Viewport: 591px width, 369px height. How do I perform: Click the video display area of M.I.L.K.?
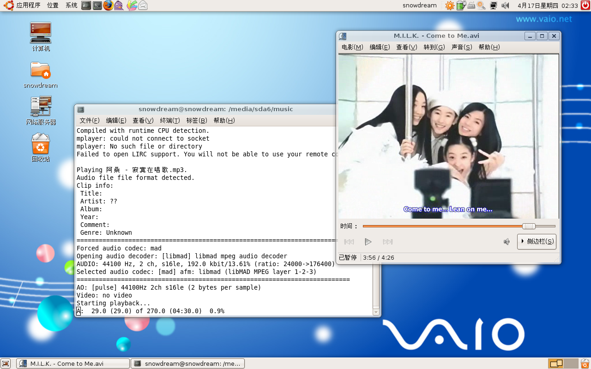click(x=448, y=136)
